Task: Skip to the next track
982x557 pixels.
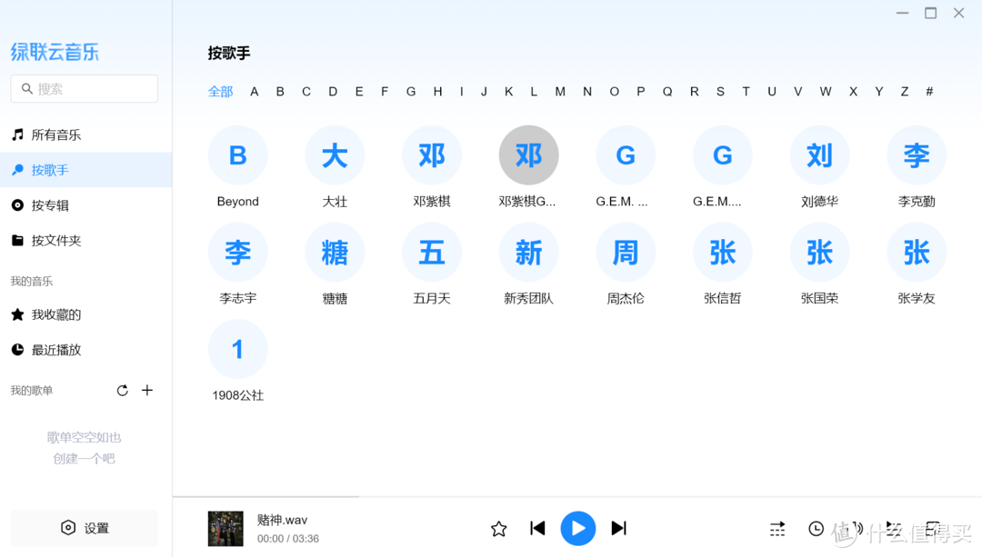Action: pyautogui.click(x=619, y=528)
